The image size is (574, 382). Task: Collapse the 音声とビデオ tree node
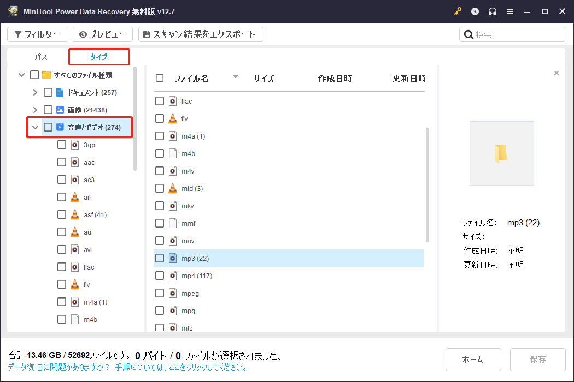pyautogui.click(x=35, y=127)
